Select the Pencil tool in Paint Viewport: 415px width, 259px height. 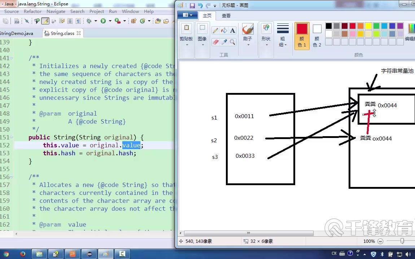(x=216, y=30)
